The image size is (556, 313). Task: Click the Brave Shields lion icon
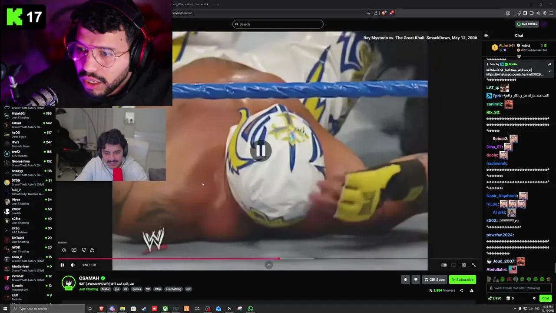(x=384, y=13)
